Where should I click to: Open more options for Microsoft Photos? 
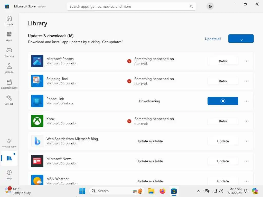[x=246, y=61]
